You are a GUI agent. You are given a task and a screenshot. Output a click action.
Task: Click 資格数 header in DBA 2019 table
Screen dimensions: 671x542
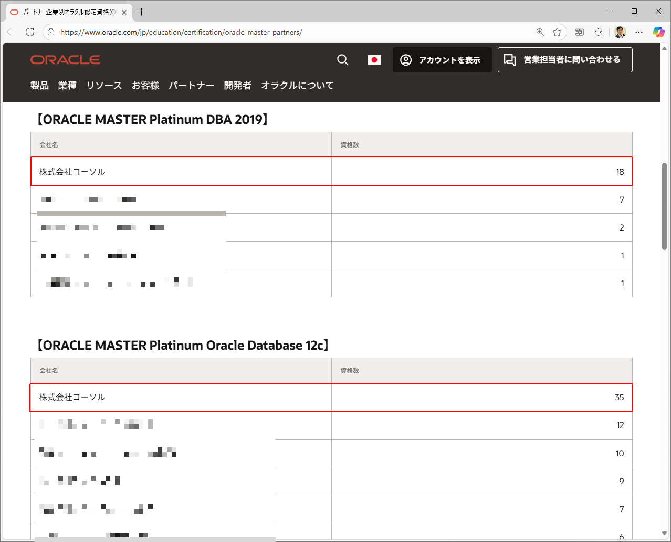point(350,144)
